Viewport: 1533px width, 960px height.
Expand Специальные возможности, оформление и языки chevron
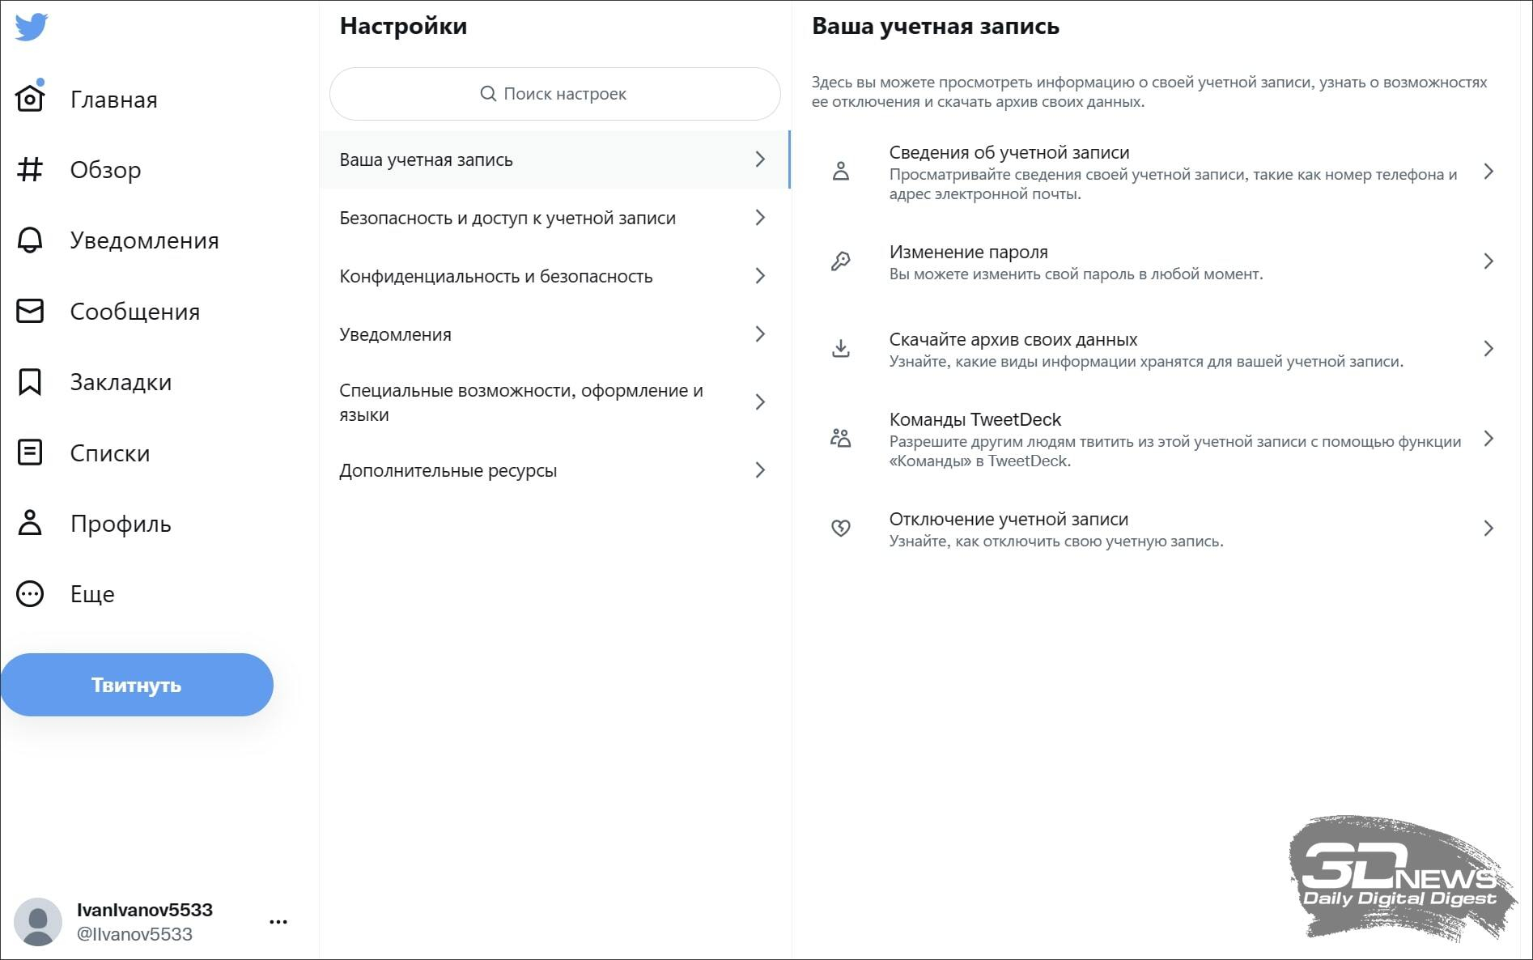click(760, 402)
